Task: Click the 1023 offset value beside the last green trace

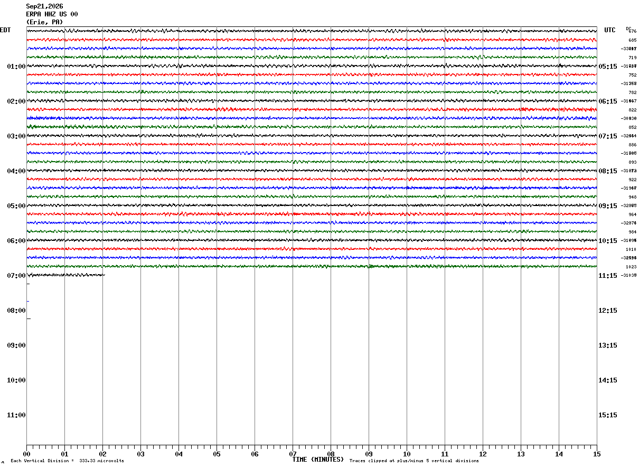Action: [x=631, y=267]
